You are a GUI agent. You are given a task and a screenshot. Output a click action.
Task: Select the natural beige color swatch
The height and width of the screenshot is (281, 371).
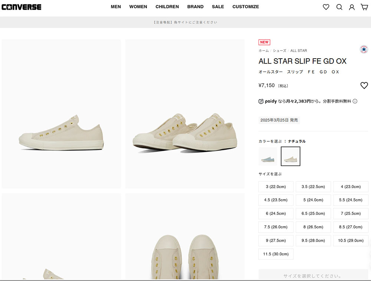coord(290,156)
